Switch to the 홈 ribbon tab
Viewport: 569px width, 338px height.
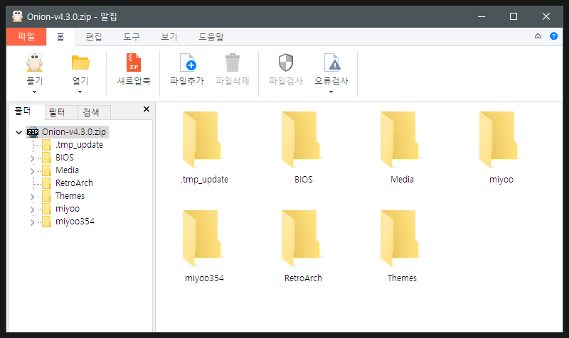[x=60, y=37]
